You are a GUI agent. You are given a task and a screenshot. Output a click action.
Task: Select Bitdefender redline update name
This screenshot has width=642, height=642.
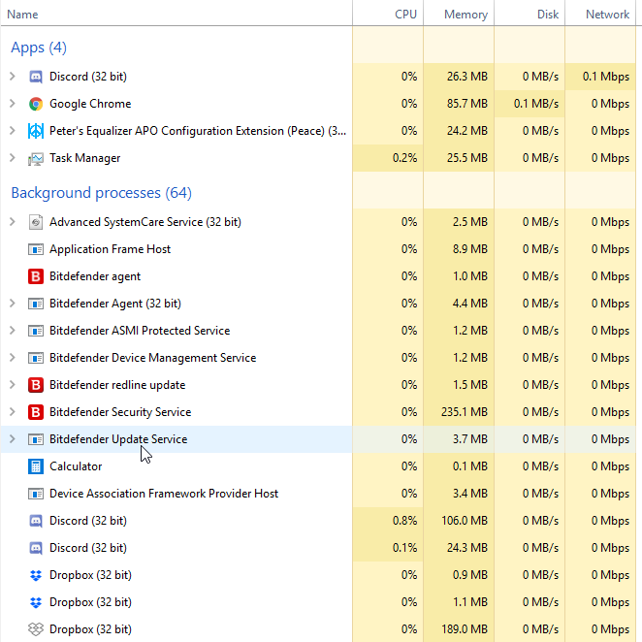(x=117, y=385)
